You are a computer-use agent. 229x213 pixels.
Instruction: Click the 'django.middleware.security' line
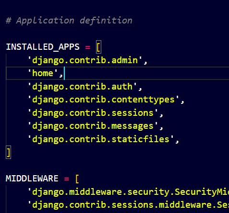click(129, 192)
